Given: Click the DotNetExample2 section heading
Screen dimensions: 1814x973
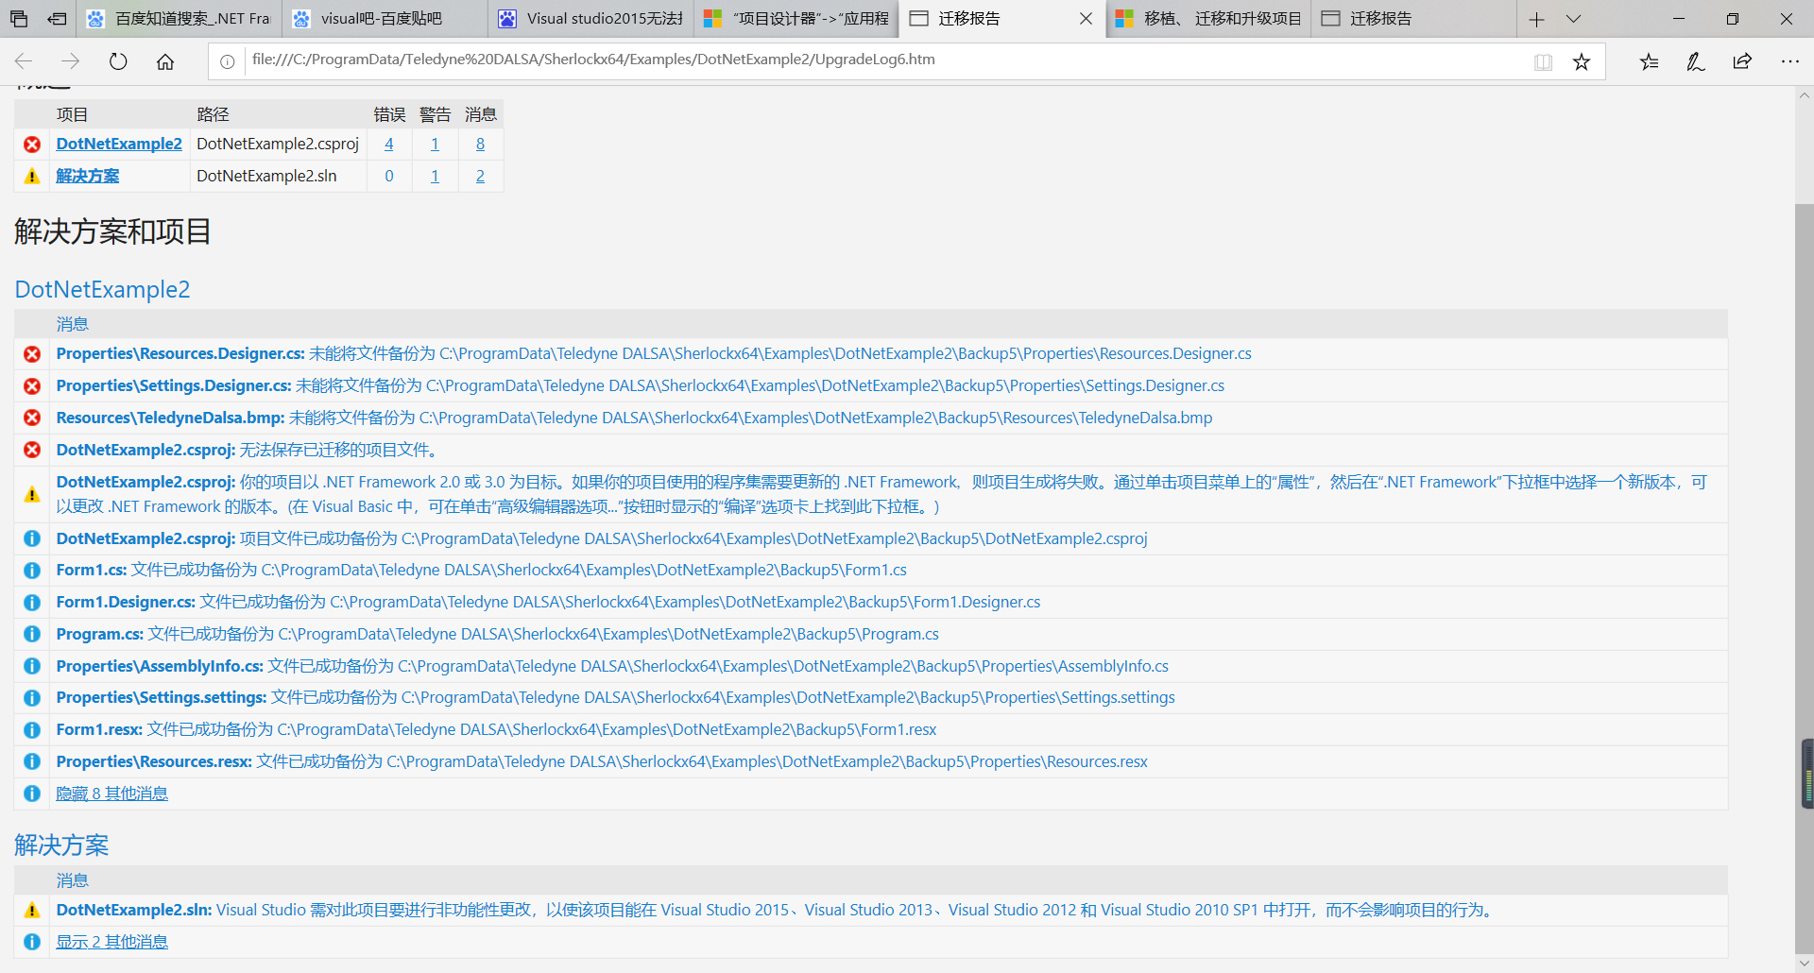Looking at the screenshot, I should [102, 289].
